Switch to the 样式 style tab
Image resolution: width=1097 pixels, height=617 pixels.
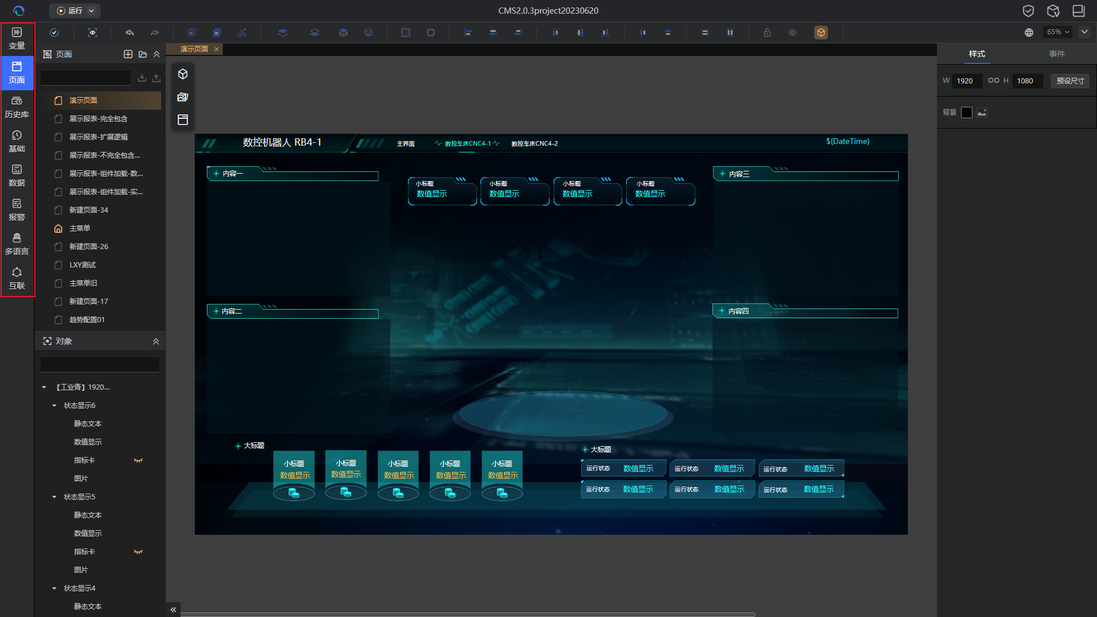point(977,54)
